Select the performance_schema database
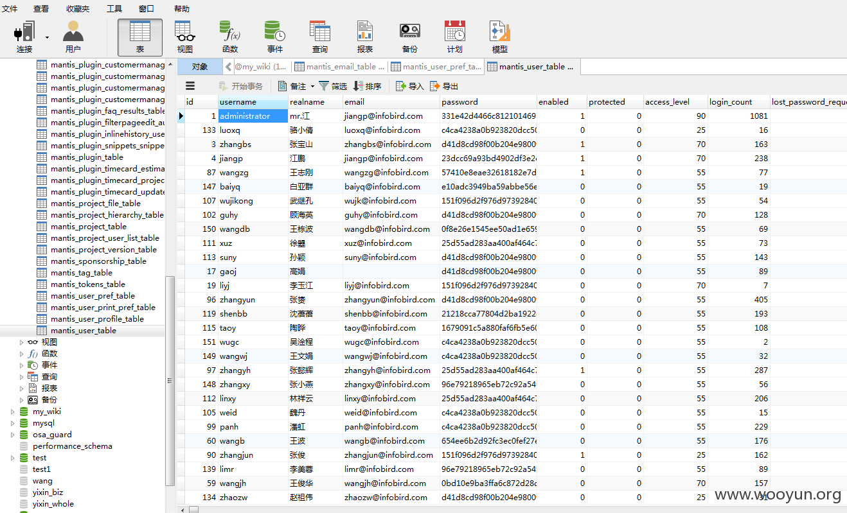The width and height of the screenshot is (847, 513). 72,446
